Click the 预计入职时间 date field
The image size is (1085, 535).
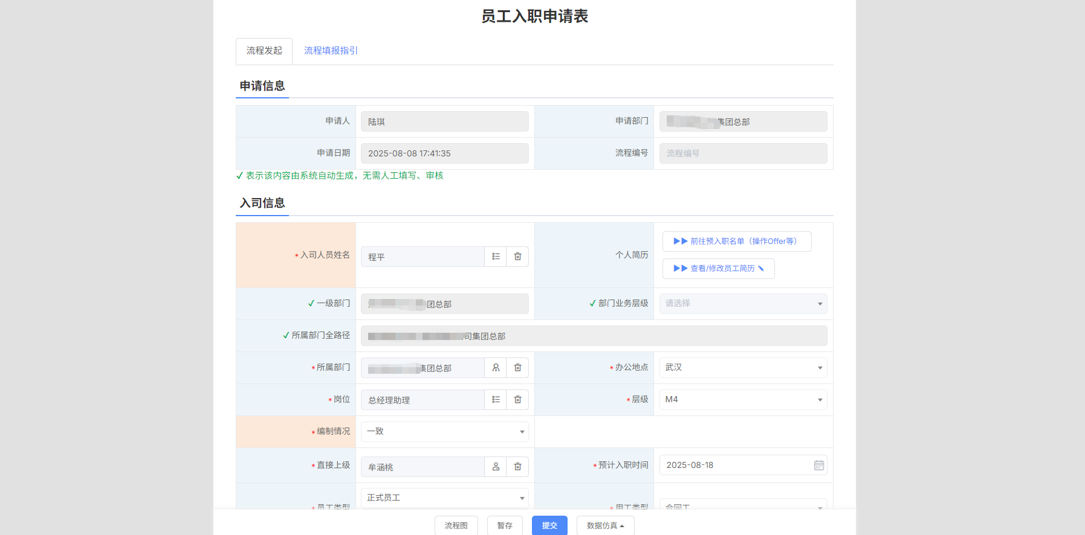(743, 466)
